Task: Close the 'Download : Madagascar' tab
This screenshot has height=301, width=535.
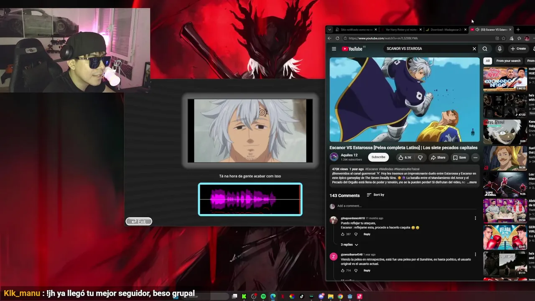Action: pyautogui.click(x=465, y=30)
